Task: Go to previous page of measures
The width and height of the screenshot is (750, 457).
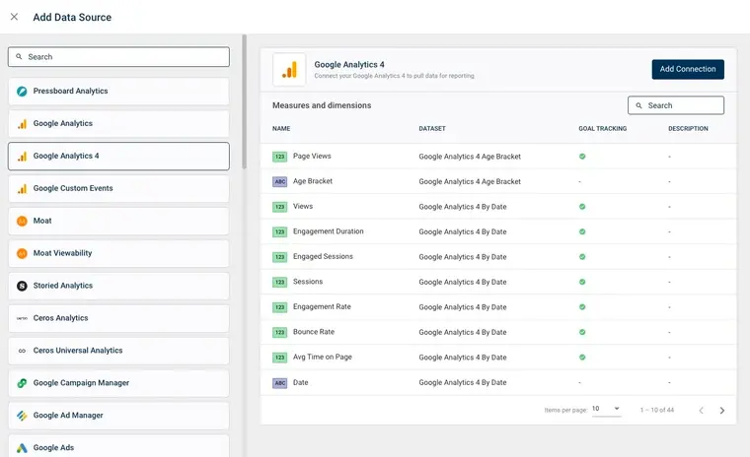Action: [701, 410]
